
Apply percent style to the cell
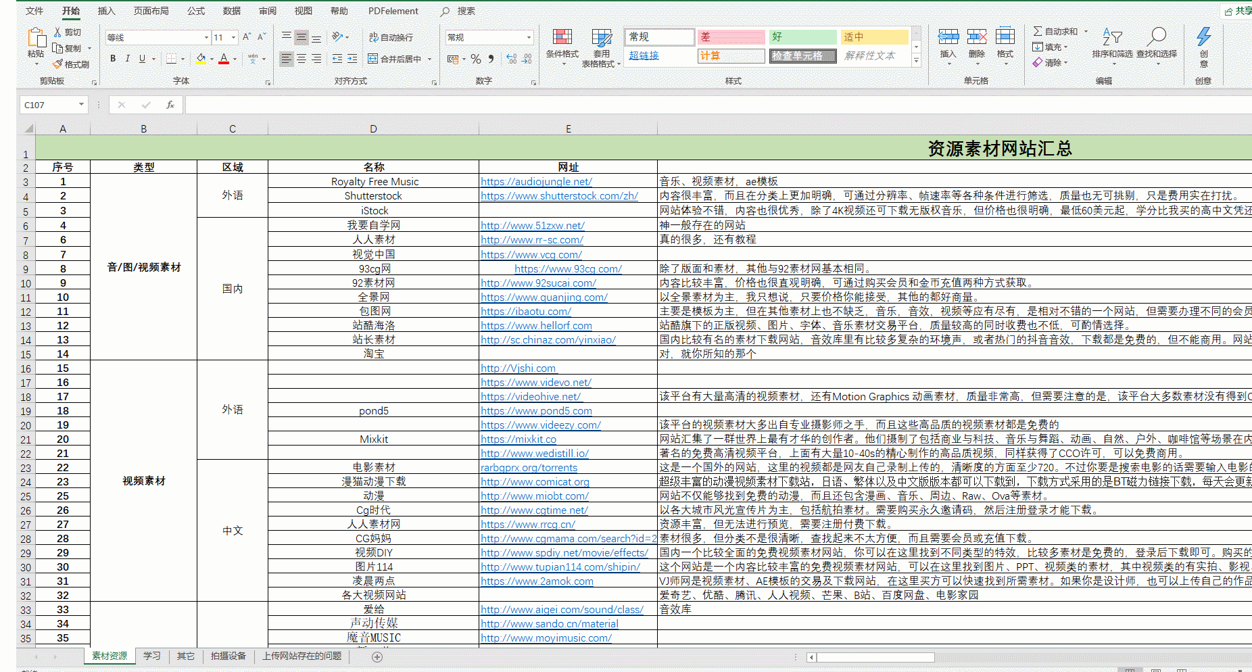(476, 59)
